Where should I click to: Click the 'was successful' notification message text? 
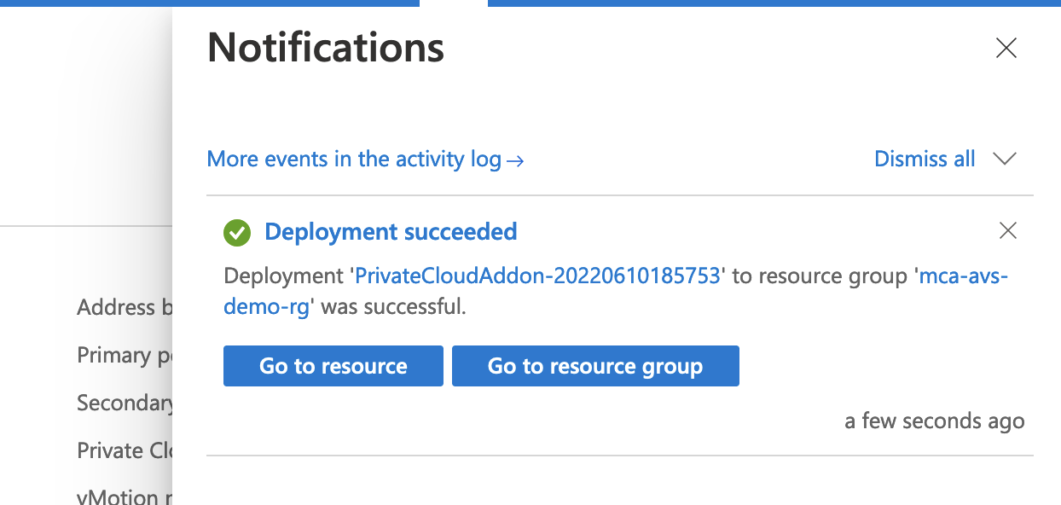[x=393, y=307]
